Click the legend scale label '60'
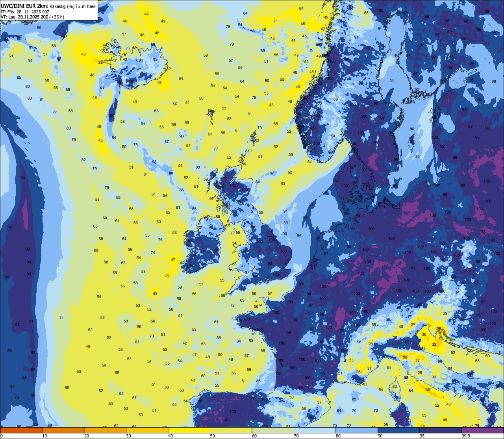Screen dimensions: 504x439 click(254, 436)
